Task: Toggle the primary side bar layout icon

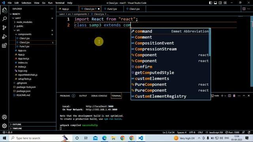Action: click(x=211, y=3)
